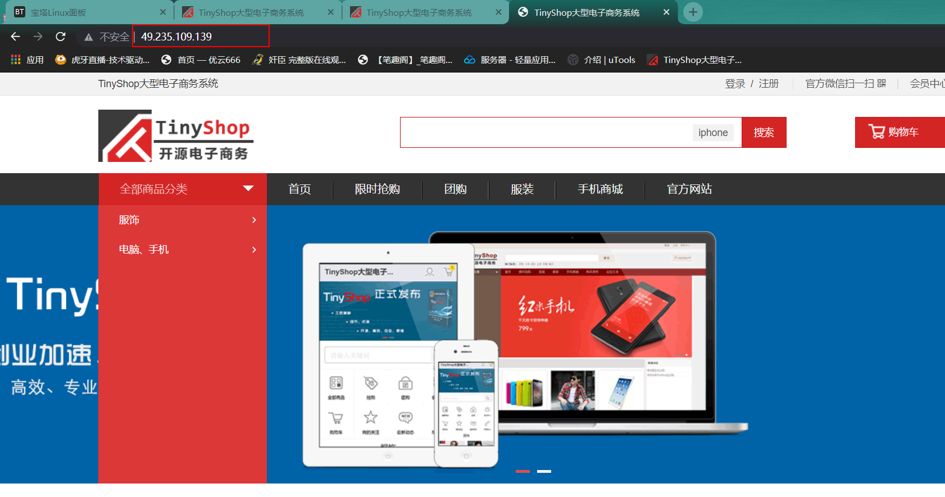
Task: Click the not-secure warning triangle icon
Action: (88, 37)
